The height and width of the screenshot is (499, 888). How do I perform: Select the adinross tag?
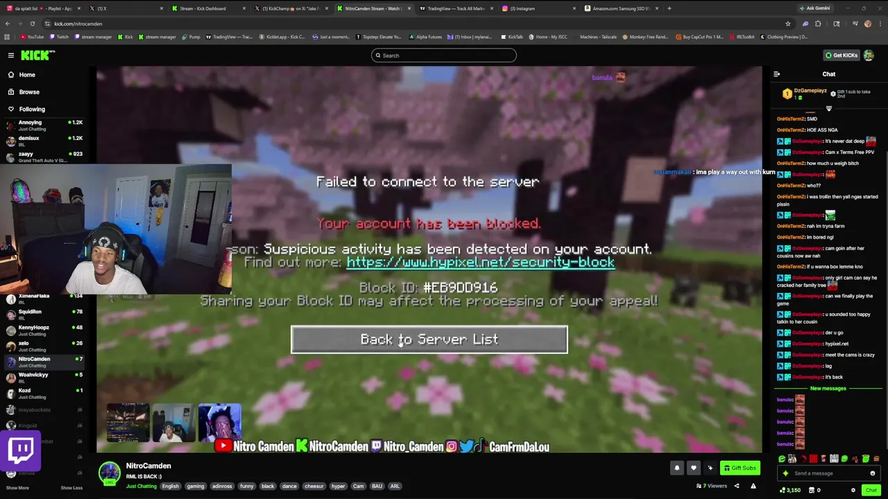point(222,487)
